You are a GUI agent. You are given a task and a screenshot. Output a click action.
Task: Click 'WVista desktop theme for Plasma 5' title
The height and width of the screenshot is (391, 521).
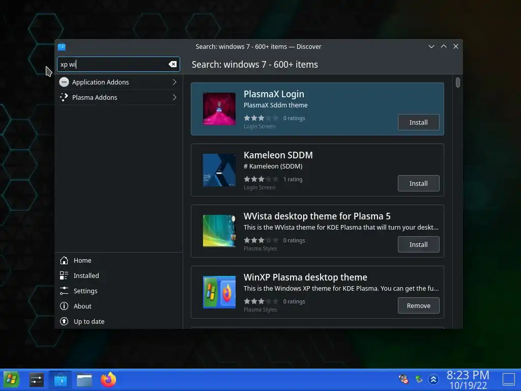point(317,216)
